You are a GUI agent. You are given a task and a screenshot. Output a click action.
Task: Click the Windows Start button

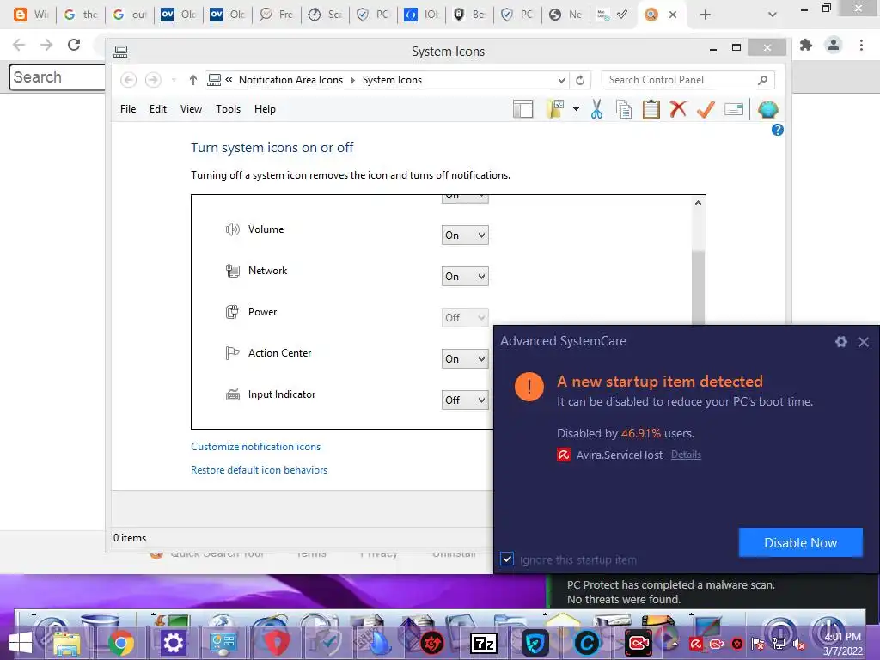21,643
